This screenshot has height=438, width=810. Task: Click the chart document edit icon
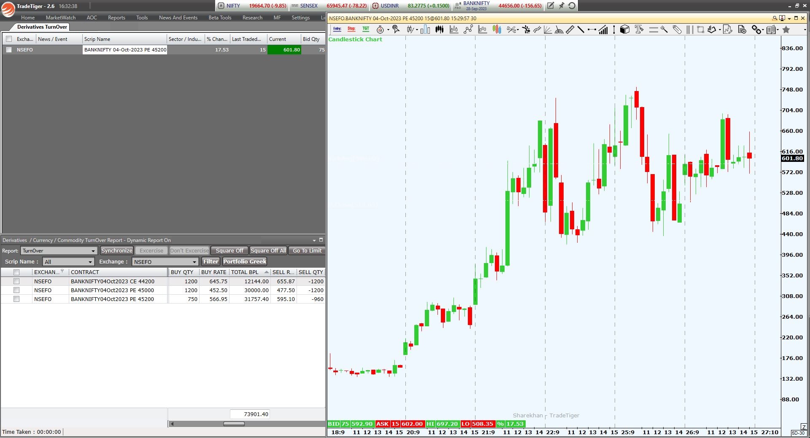[x=728, y=30]
